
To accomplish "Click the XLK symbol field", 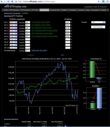I will click(x=28, y=34).
